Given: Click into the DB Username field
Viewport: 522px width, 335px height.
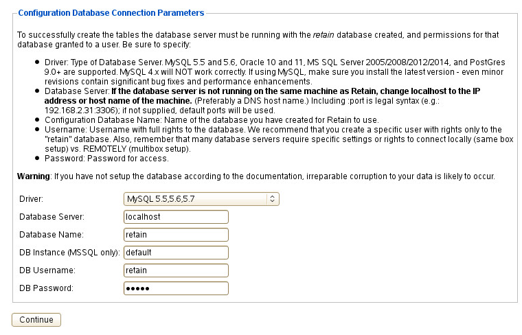Looking at the screenshot, I should click(176, 270).
